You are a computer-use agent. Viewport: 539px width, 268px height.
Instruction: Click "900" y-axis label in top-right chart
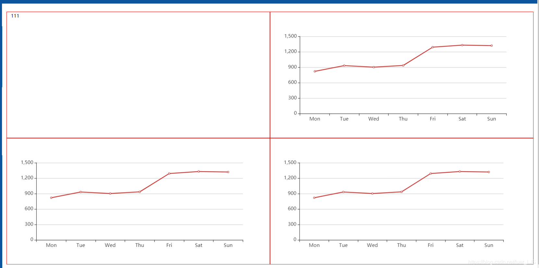292,67
